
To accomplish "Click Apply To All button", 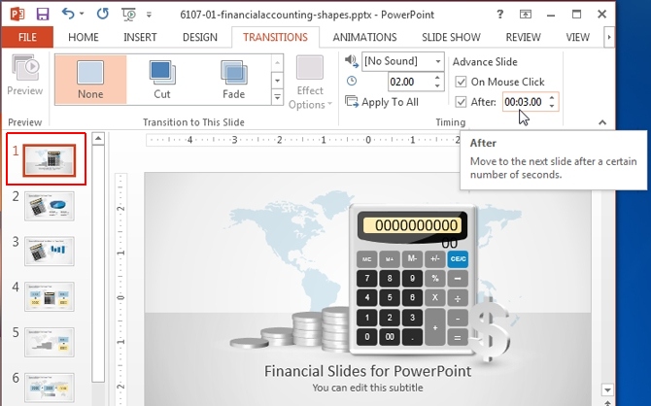I will pyautogui.click(x=382, y=102).
